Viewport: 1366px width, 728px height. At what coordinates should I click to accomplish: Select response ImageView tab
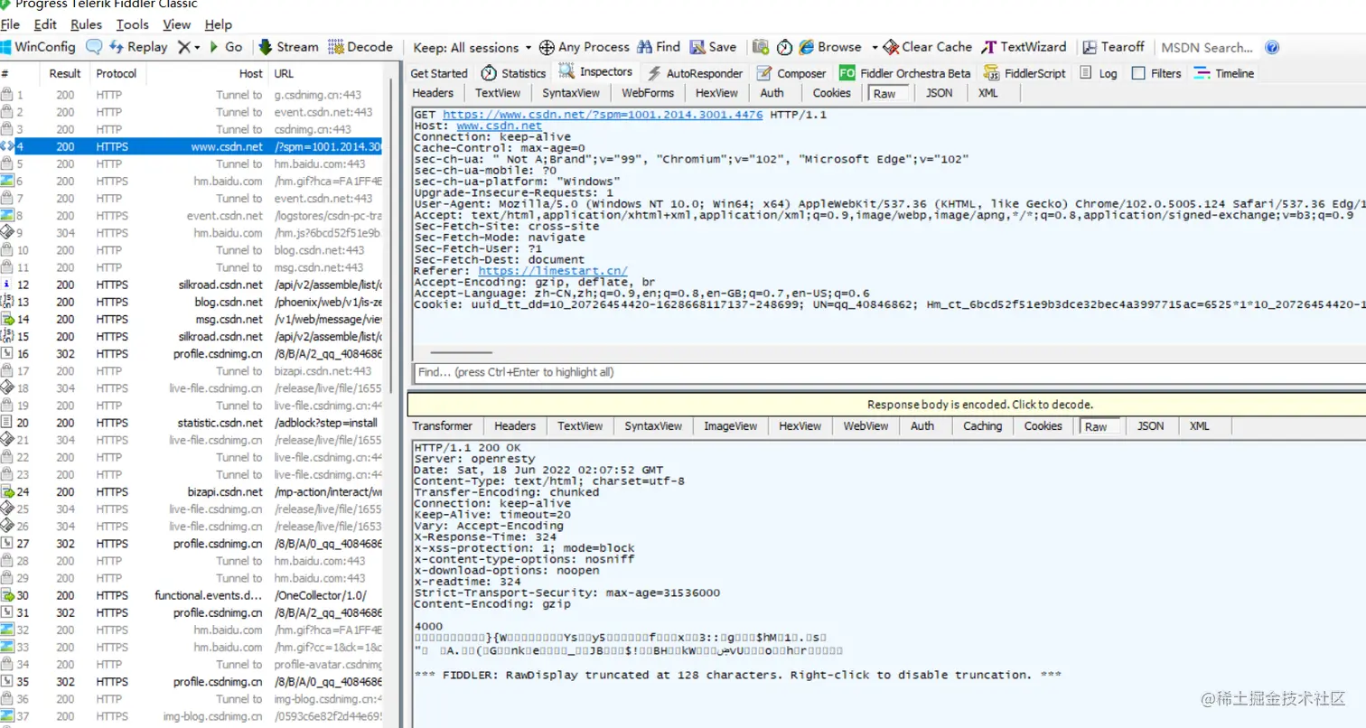click(731, 425)
